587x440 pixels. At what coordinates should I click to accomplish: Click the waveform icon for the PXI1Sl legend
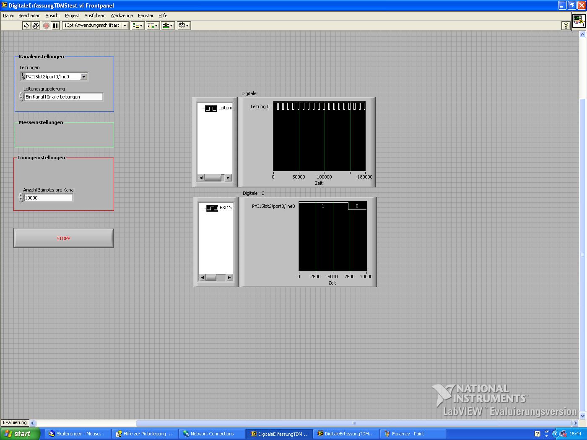point(212,208)
